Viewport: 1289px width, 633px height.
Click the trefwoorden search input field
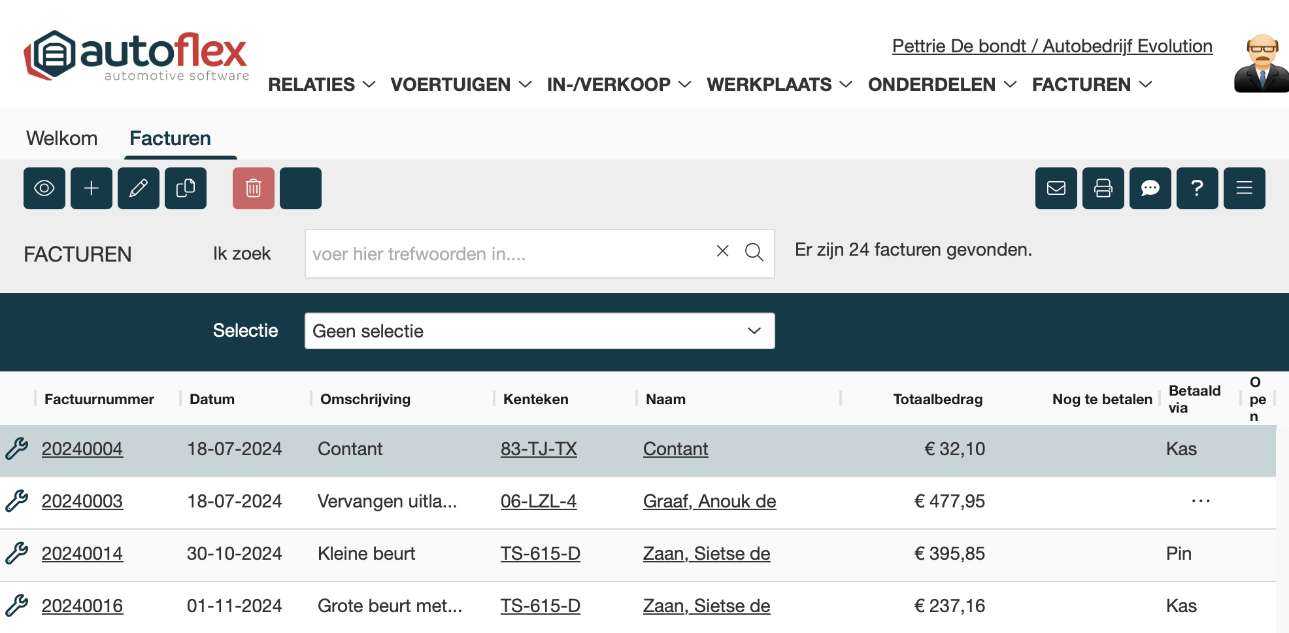tap(510, 254)
